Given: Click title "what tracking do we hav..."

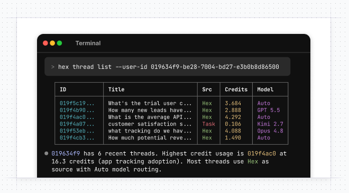Looking at the screenshot, I should tap(150, 131).
